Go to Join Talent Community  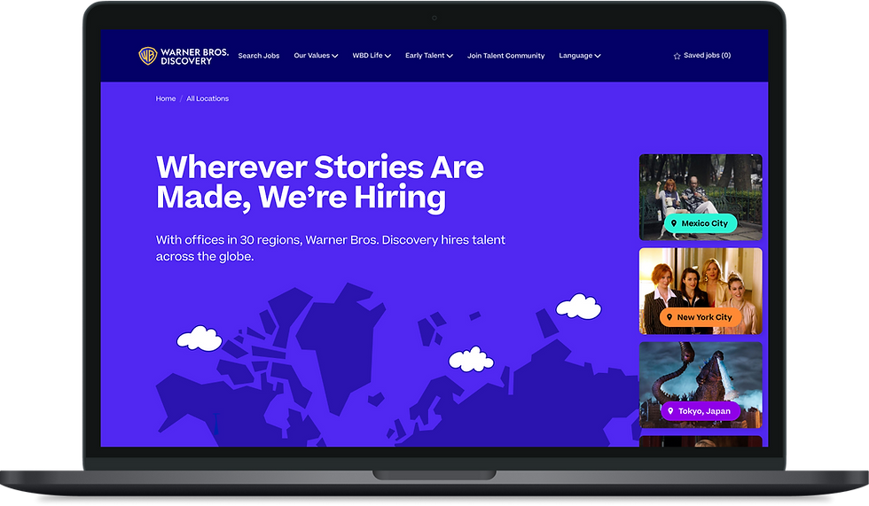pos(506,55)
